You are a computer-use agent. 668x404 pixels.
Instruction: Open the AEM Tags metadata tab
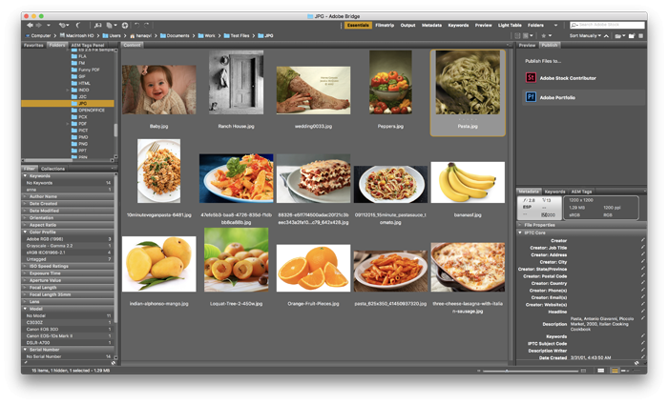(x=581, y=192)
